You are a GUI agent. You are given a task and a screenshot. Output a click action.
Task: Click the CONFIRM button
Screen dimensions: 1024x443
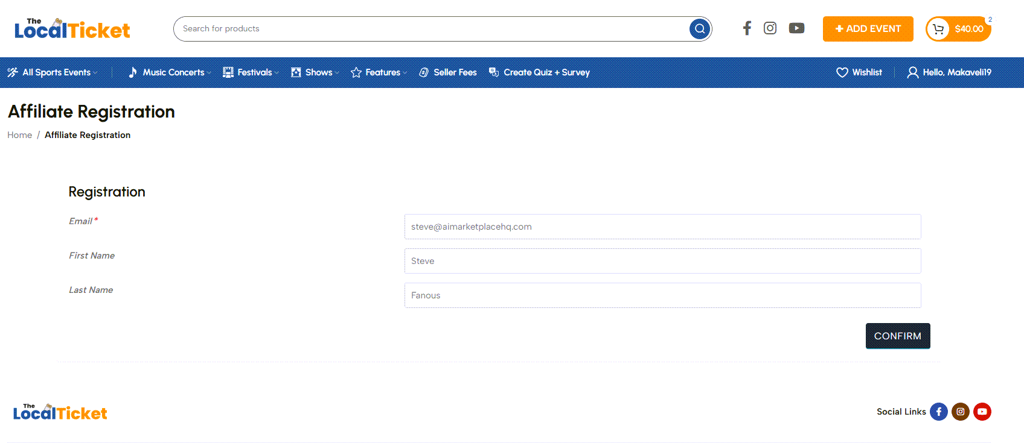[898, 336]
